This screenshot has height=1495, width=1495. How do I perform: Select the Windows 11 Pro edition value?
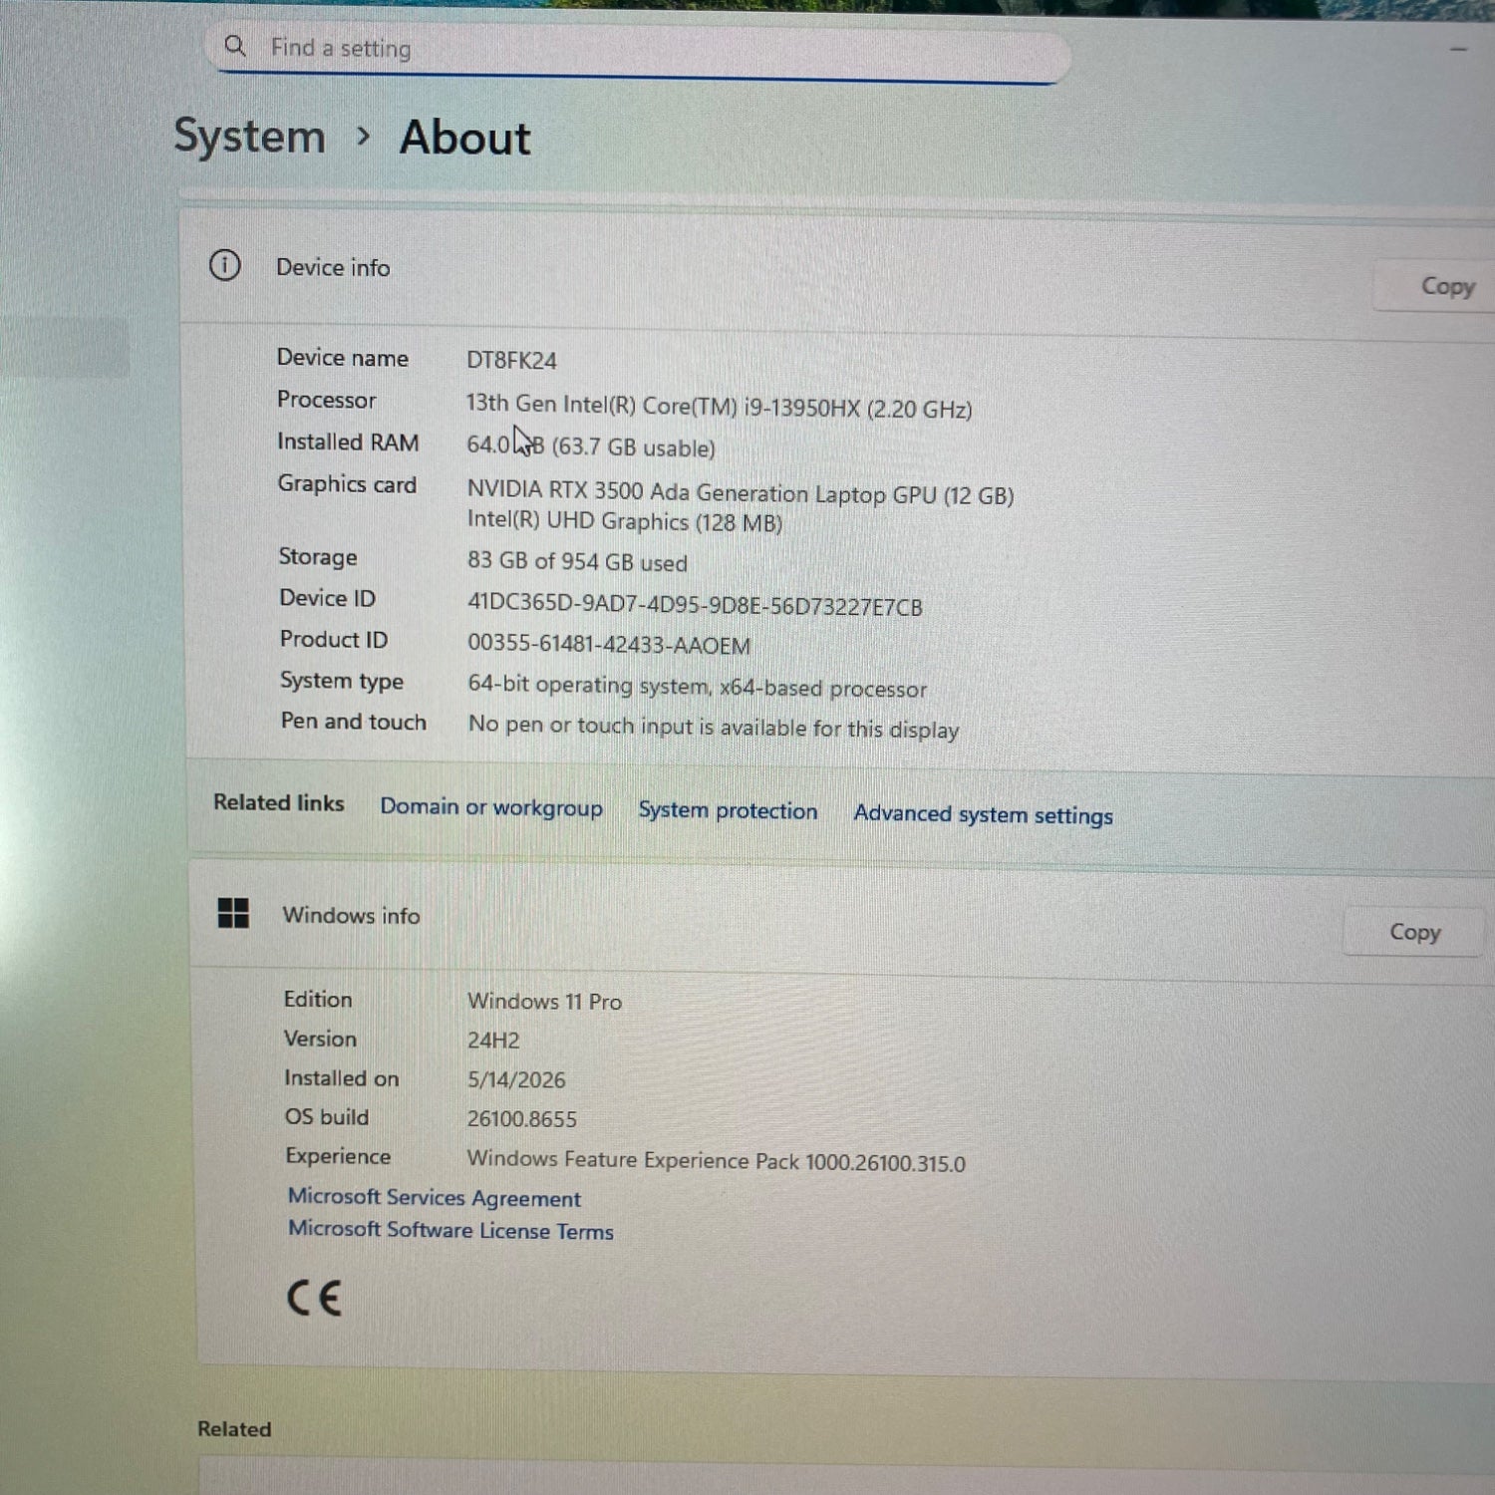(544, 1001)
